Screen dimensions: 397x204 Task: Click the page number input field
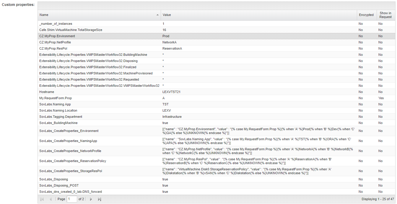(x=72, y=199)
